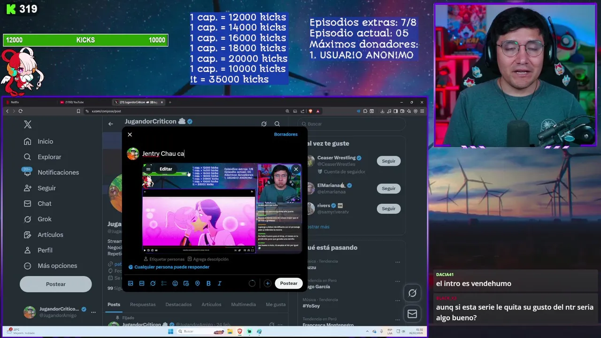Click Editar on the attached image
Viewport: 601px width, 338px height.
coord(166,169)
